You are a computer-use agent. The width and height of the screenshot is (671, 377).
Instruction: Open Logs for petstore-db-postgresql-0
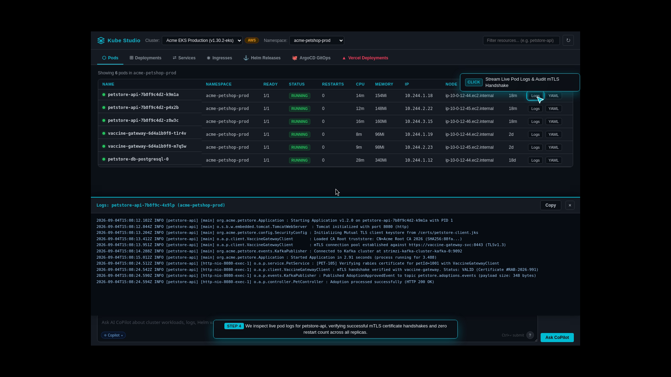[535, 160]
